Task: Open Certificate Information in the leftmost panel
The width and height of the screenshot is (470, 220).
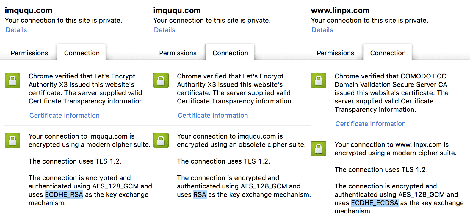Action: [65, 115]
